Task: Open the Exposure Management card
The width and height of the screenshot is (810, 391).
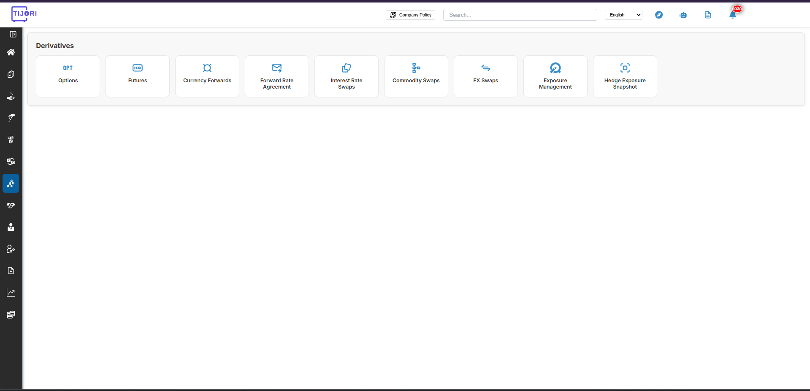Action: click(x=555, y=76)
